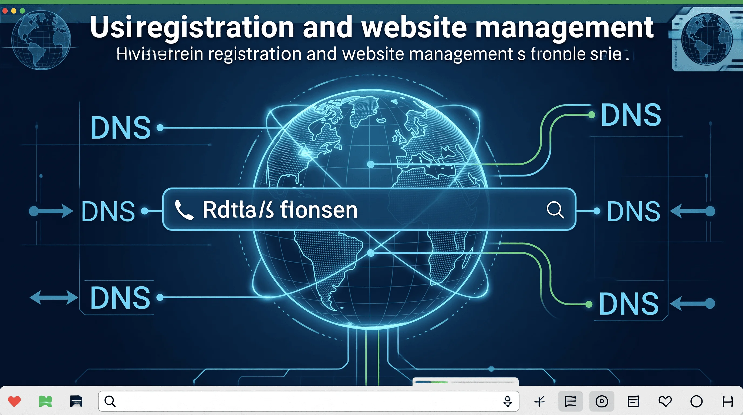
Task: Click the 'Rdtta flonsen' search field text
Action: click(280, 210)
